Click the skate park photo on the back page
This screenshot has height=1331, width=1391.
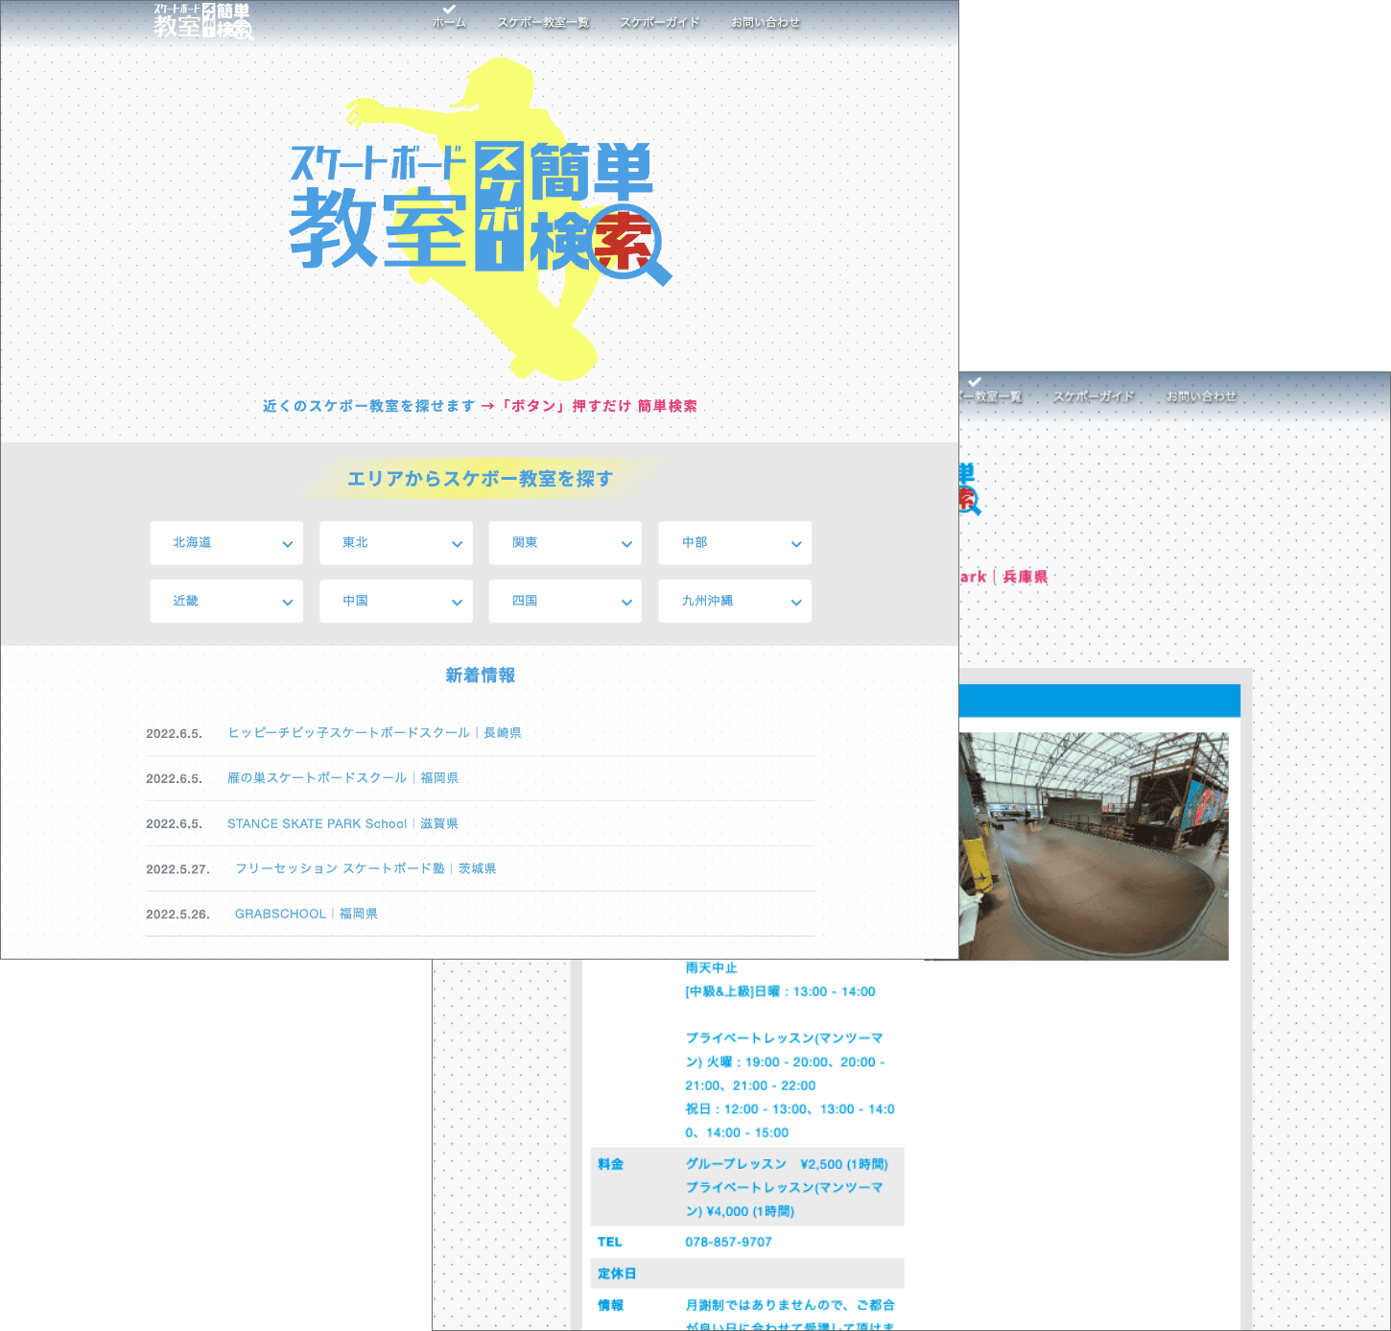pyautogui.click(x=1094, y=846)
